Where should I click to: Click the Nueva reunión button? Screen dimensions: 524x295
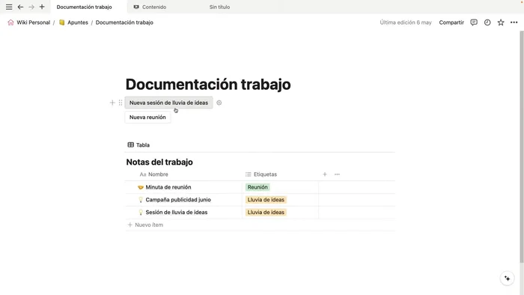pyautogui.click(x=147, y=118)
